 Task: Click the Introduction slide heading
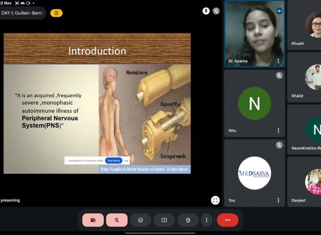(97, 51)
